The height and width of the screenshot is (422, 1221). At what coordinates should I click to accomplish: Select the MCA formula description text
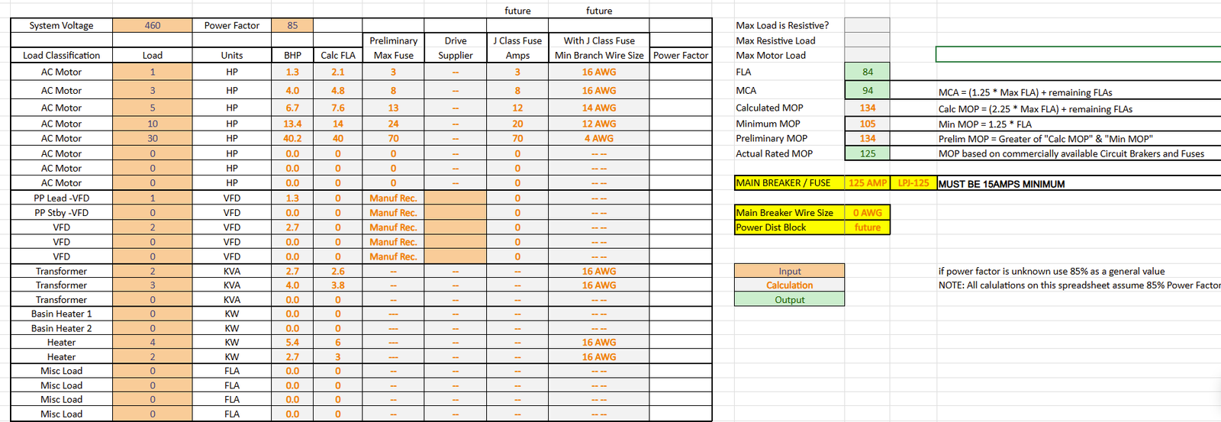(x=1025, y=92)
